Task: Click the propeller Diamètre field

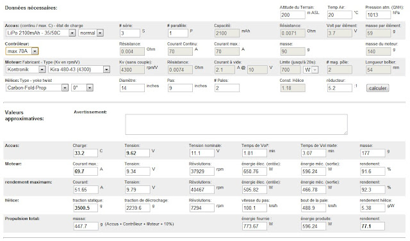Action: click(132, 88)
